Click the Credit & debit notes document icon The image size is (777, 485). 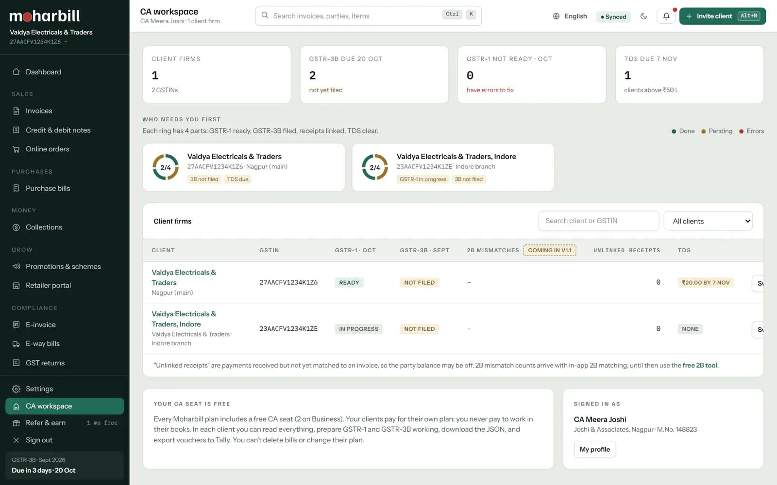16,130
